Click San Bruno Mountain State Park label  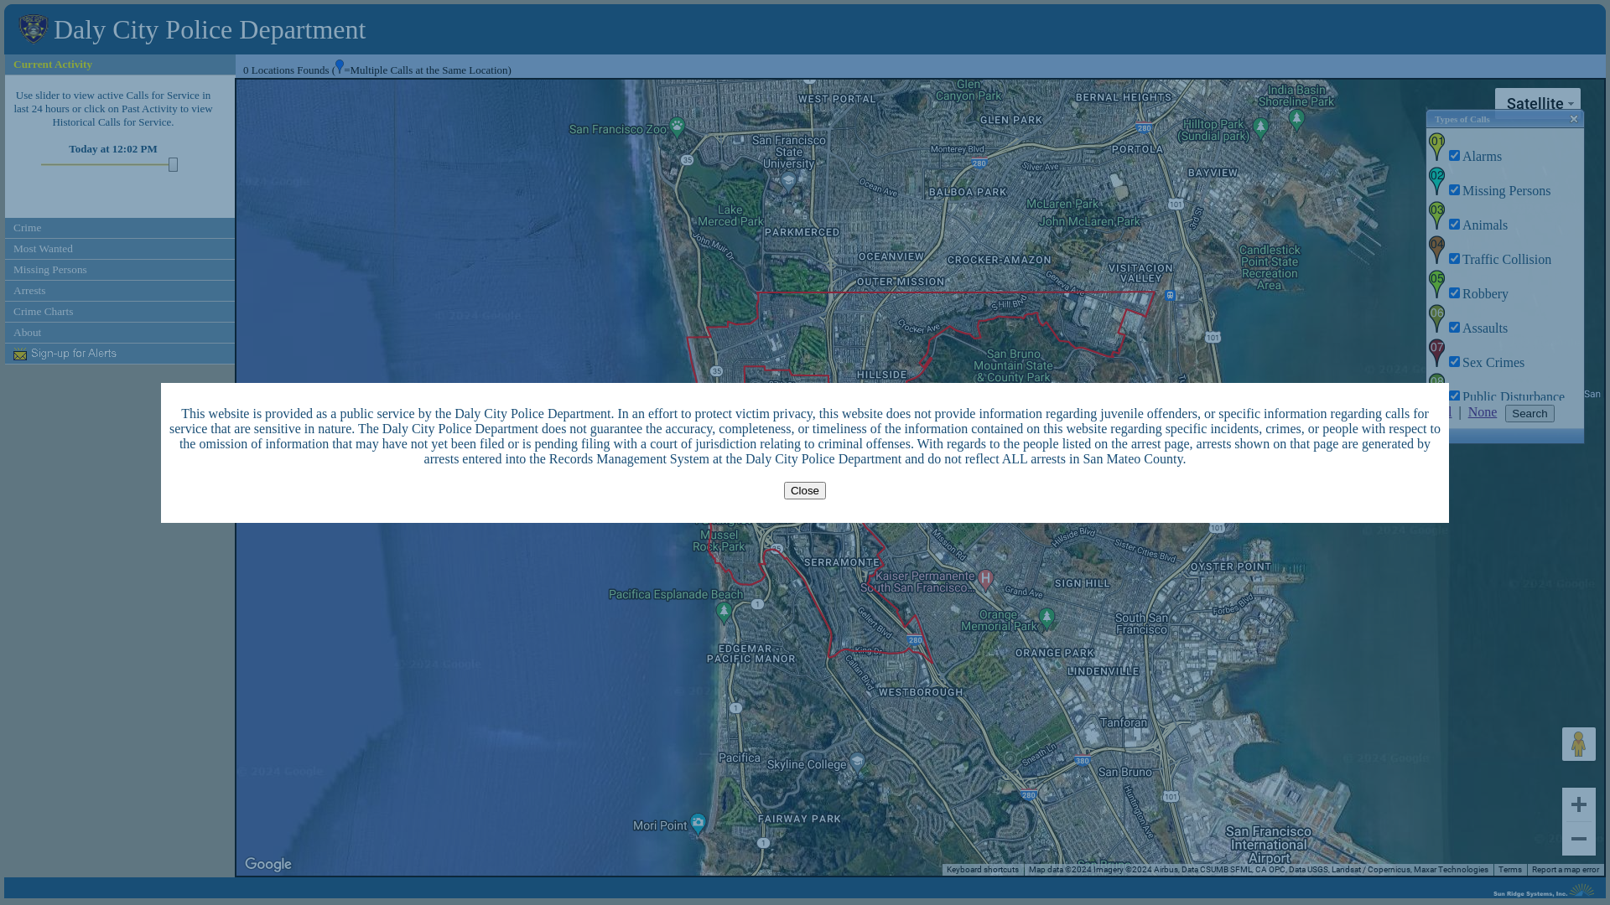(x=1013, y=365)
